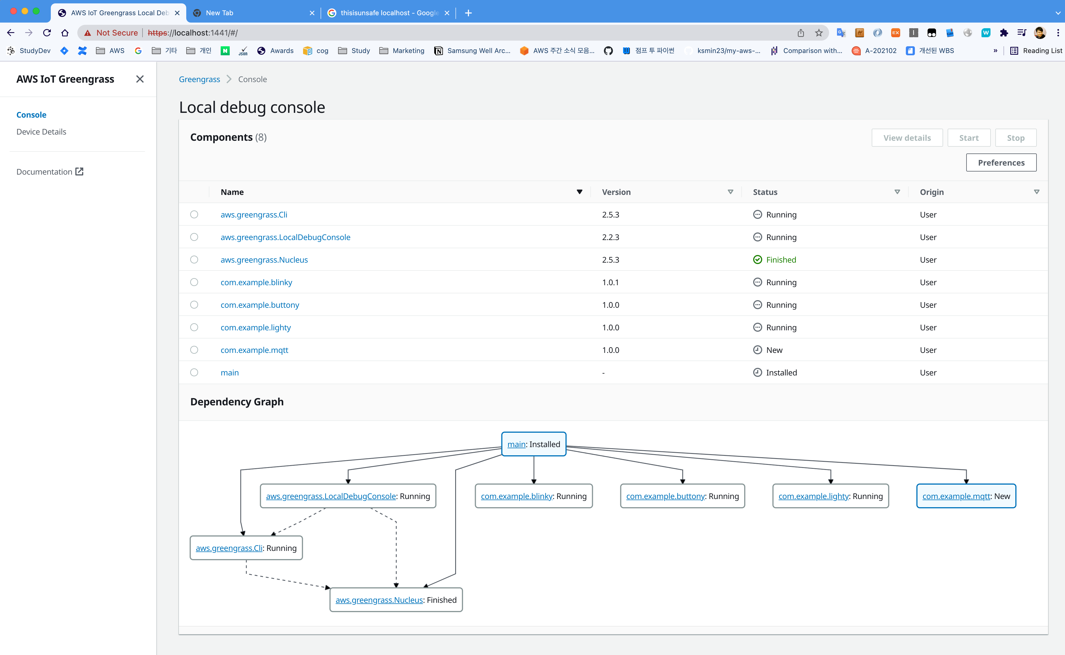Click the Start button
This screenshot has width=1065, height=655.
969,138
